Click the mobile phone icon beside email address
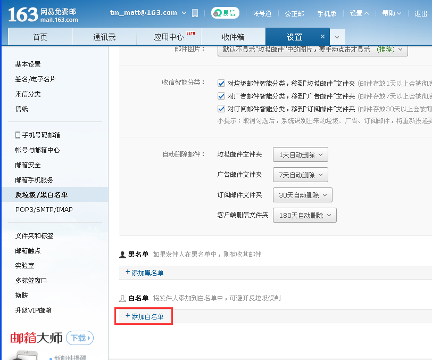Viewport: 432px width, 360px height. [195, 13]
